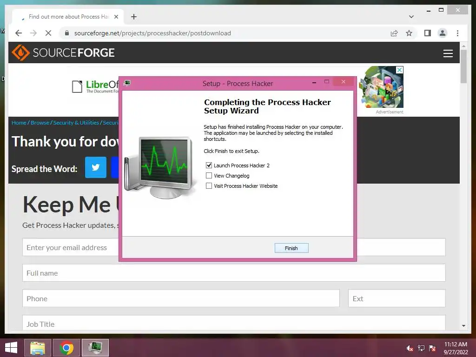
Task: Open the Windows Start button
Action: tap(11, 348)
